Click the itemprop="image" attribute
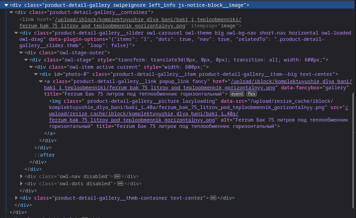 click(x=215, y=26)
